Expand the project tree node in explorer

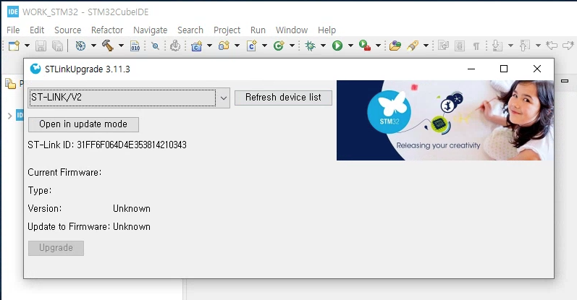pyautogui.click(x=9, y=116)
